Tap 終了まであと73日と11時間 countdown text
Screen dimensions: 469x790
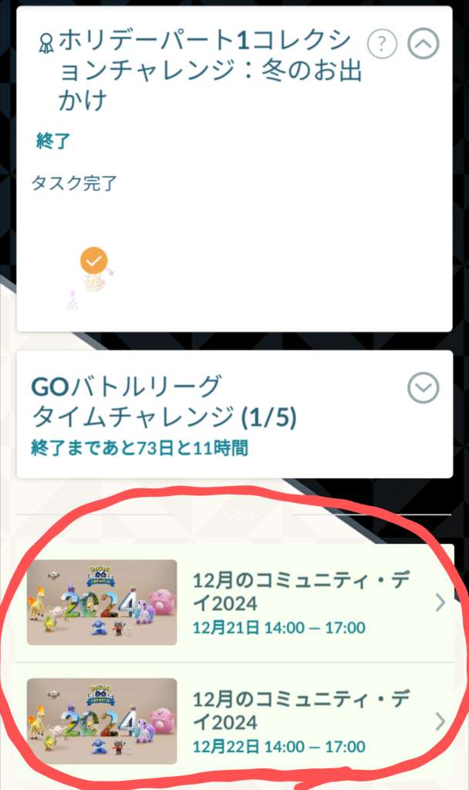click(x=140, y=447)
